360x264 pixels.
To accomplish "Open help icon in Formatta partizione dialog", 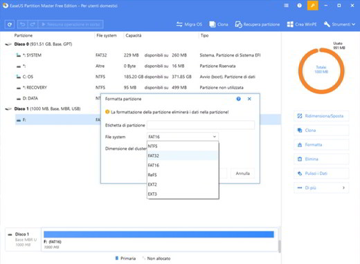I will coord(238,99).
